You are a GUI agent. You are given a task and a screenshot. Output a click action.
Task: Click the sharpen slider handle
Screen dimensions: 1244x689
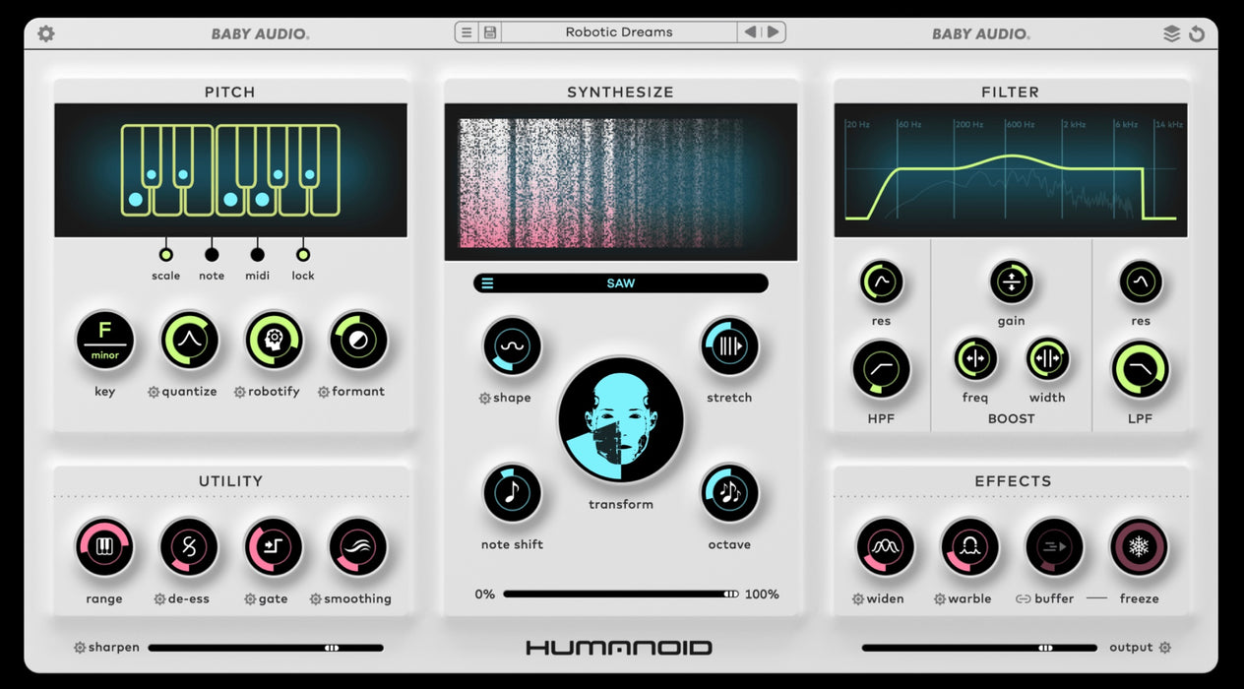332,648
